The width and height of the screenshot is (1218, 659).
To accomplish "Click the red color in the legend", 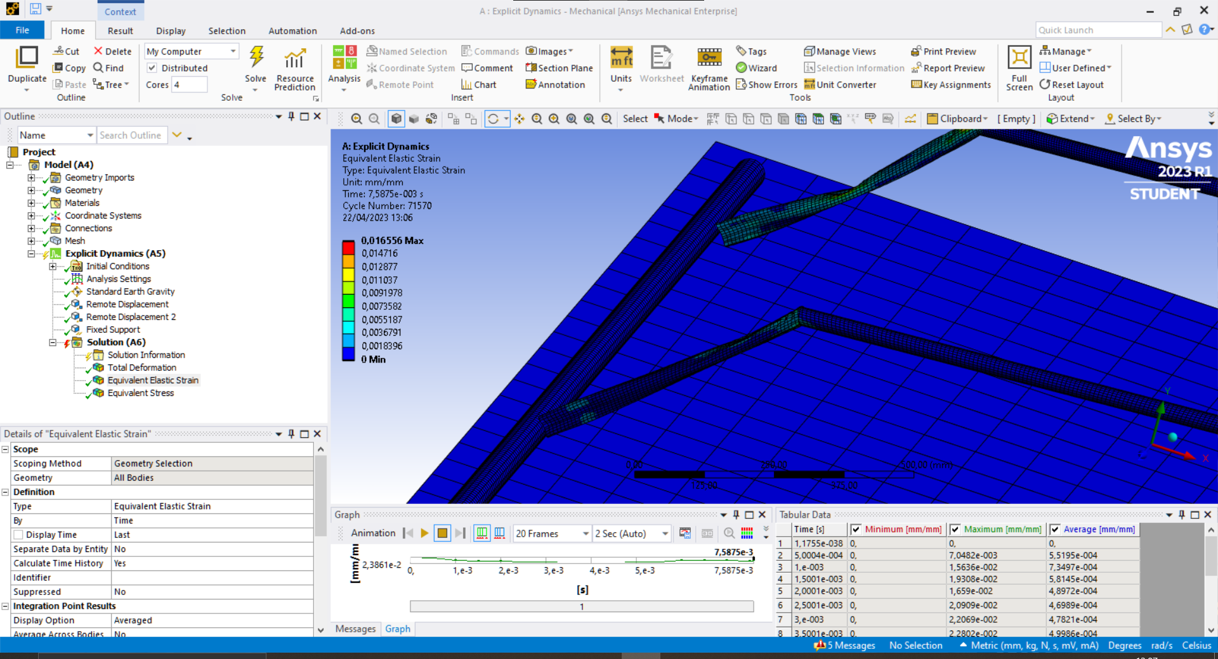I will 348,247.
